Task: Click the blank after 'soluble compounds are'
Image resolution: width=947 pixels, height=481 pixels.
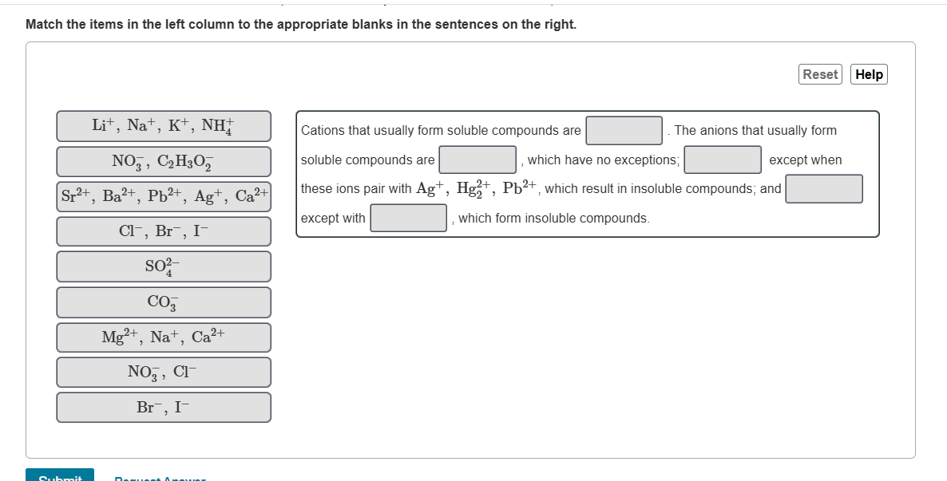Action: 478,160
